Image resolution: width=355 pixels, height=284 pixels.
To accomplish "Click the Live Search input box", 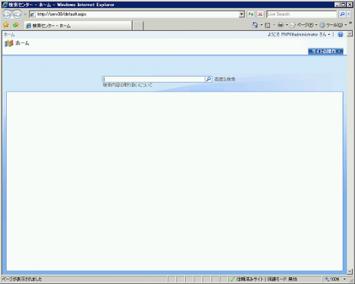I will tap(302, 14).
